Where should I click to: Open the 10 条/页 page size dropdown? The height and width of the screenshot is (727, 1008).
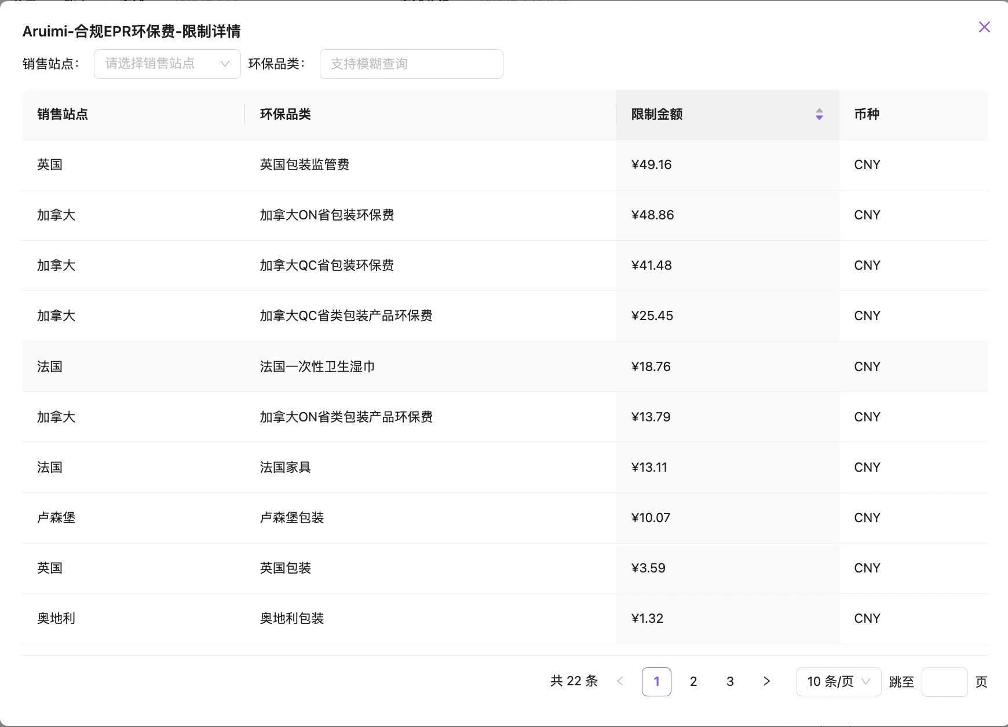pyautogui.click(x=839, y=681)
